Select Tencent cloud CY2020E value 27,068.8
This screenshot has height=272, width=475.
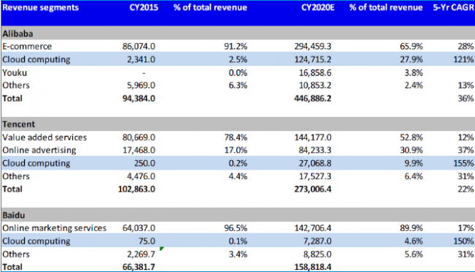[315, 163]
